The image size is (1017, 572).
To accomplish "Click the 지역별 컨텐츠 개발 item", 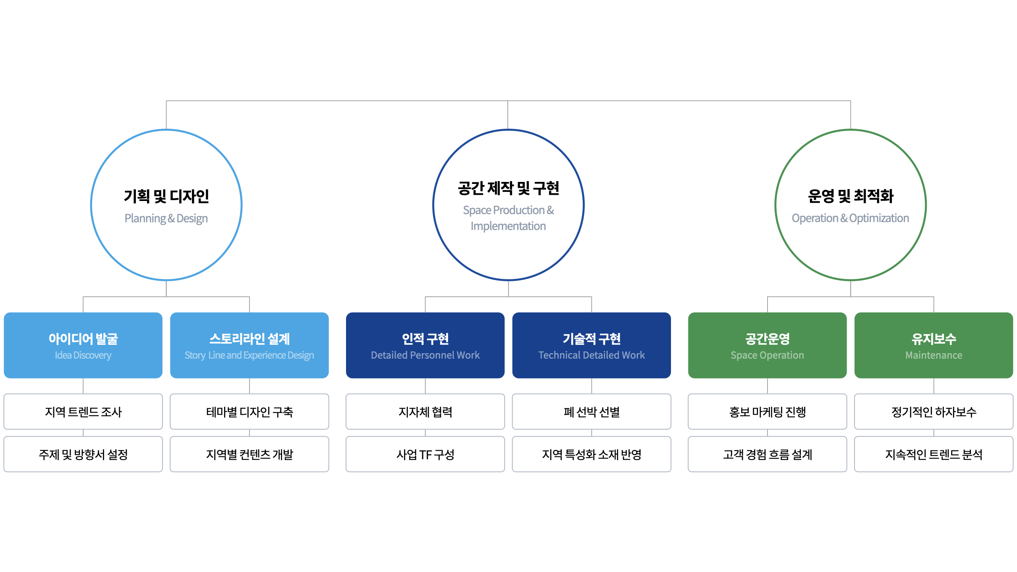I will click(x=249, y=454).
